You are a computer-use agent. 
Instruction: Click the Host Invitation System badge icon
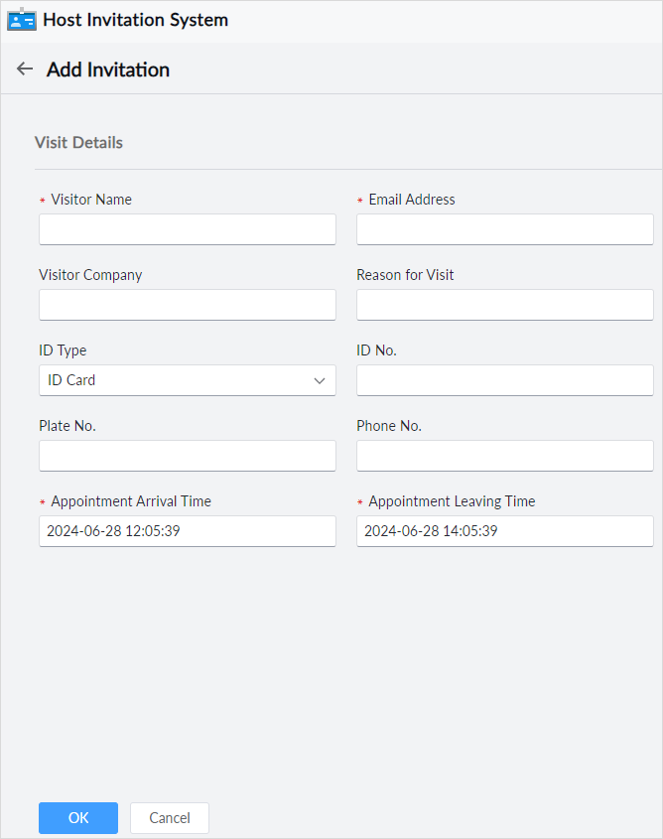point(22,20)
